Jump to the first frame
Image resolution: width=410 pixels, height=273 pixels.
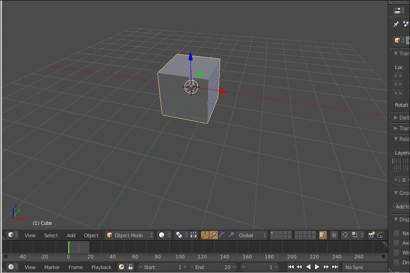pos(291,267)
